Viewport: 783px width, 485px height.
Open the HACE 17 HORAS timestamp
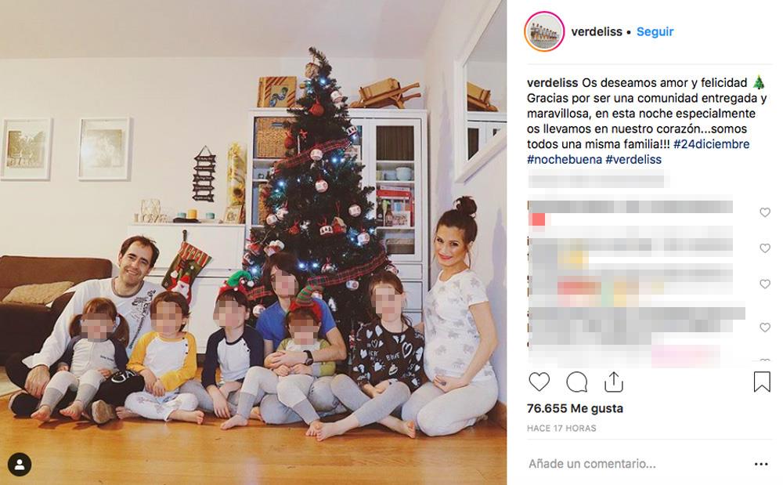[561, 428]
